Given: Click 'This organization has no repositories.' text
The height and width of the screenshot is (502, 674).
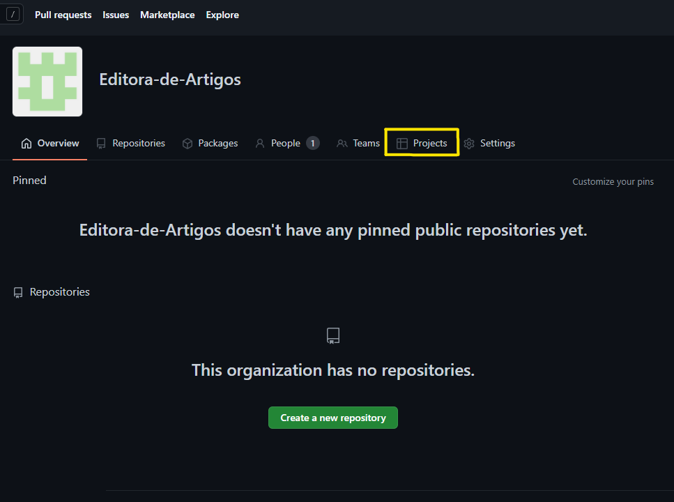Looking at the screenshot, I should click(x=333, y=370).
